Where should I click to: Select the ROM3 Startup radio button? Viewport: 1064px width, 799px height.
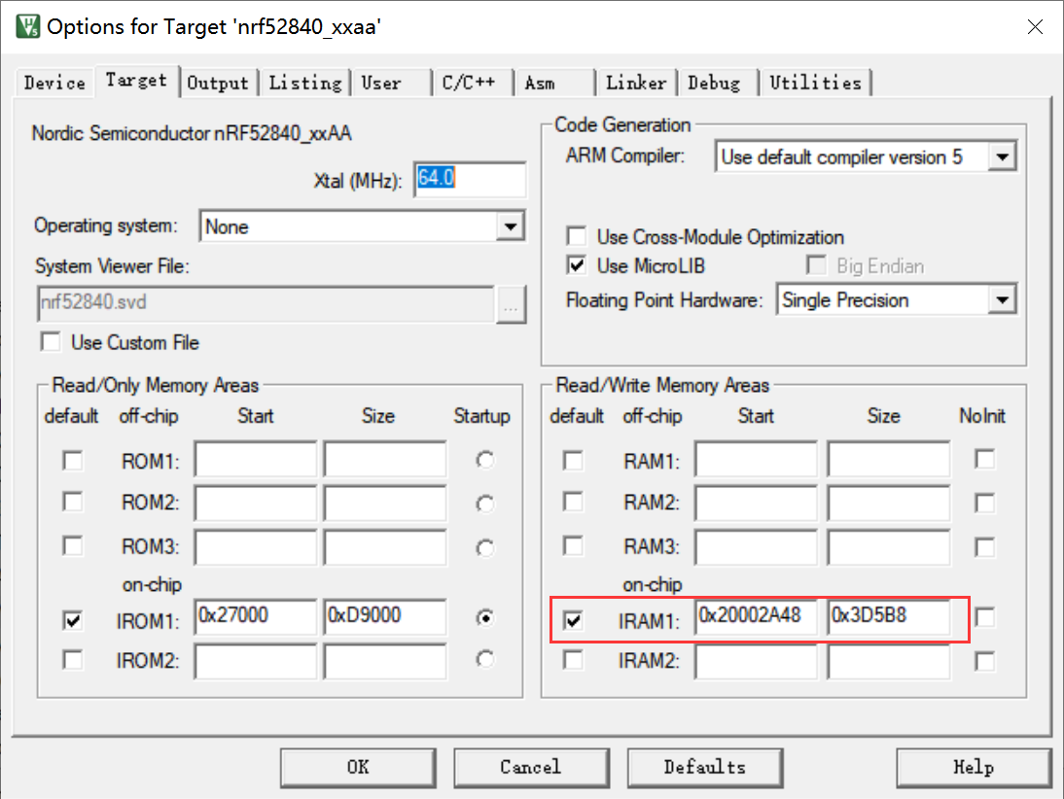[485, 547]
